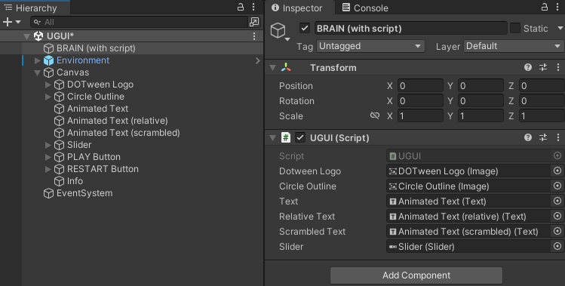The height and width of the screenshot is (286, 565).
Task: Click the Rotation Y value field
Action: tap(481, 101)
